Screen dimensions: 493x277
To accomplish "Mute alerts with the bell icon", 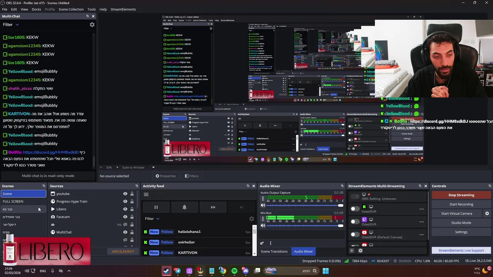I will tap(184, 207).
